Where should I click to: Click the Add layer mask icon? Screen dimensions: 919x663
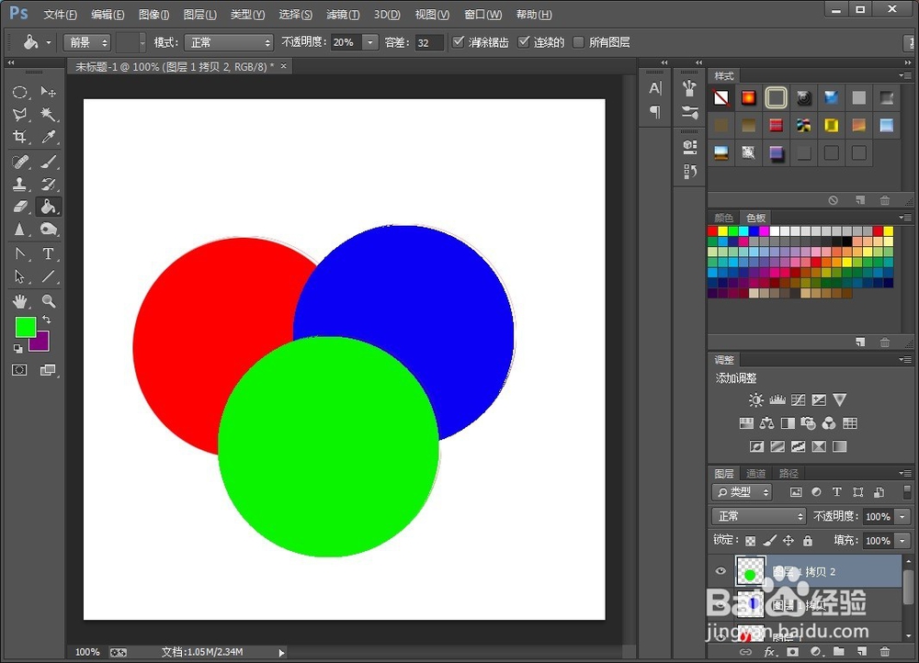tap(792, 651)
